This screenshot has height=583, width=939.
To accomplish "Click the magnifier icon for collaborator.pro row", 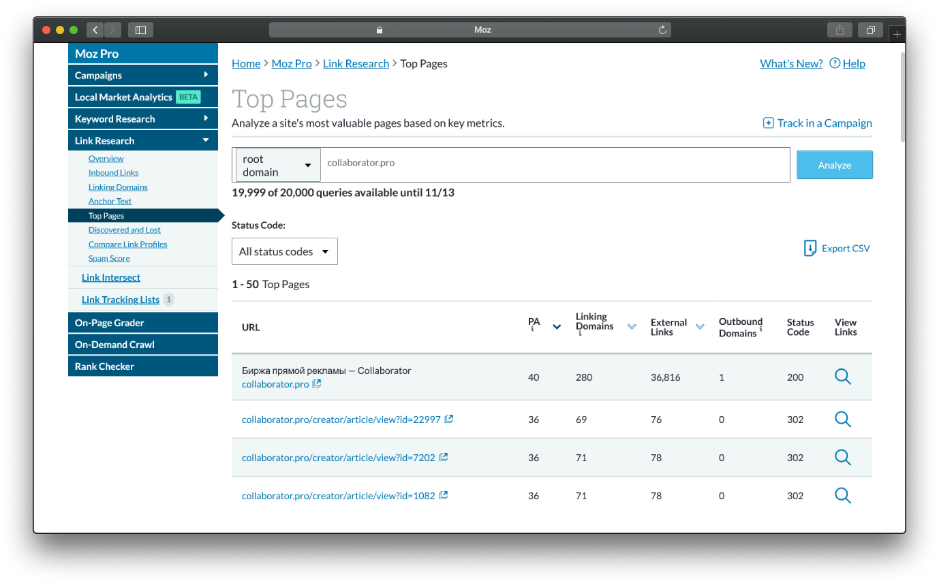I will coord(843,377).
